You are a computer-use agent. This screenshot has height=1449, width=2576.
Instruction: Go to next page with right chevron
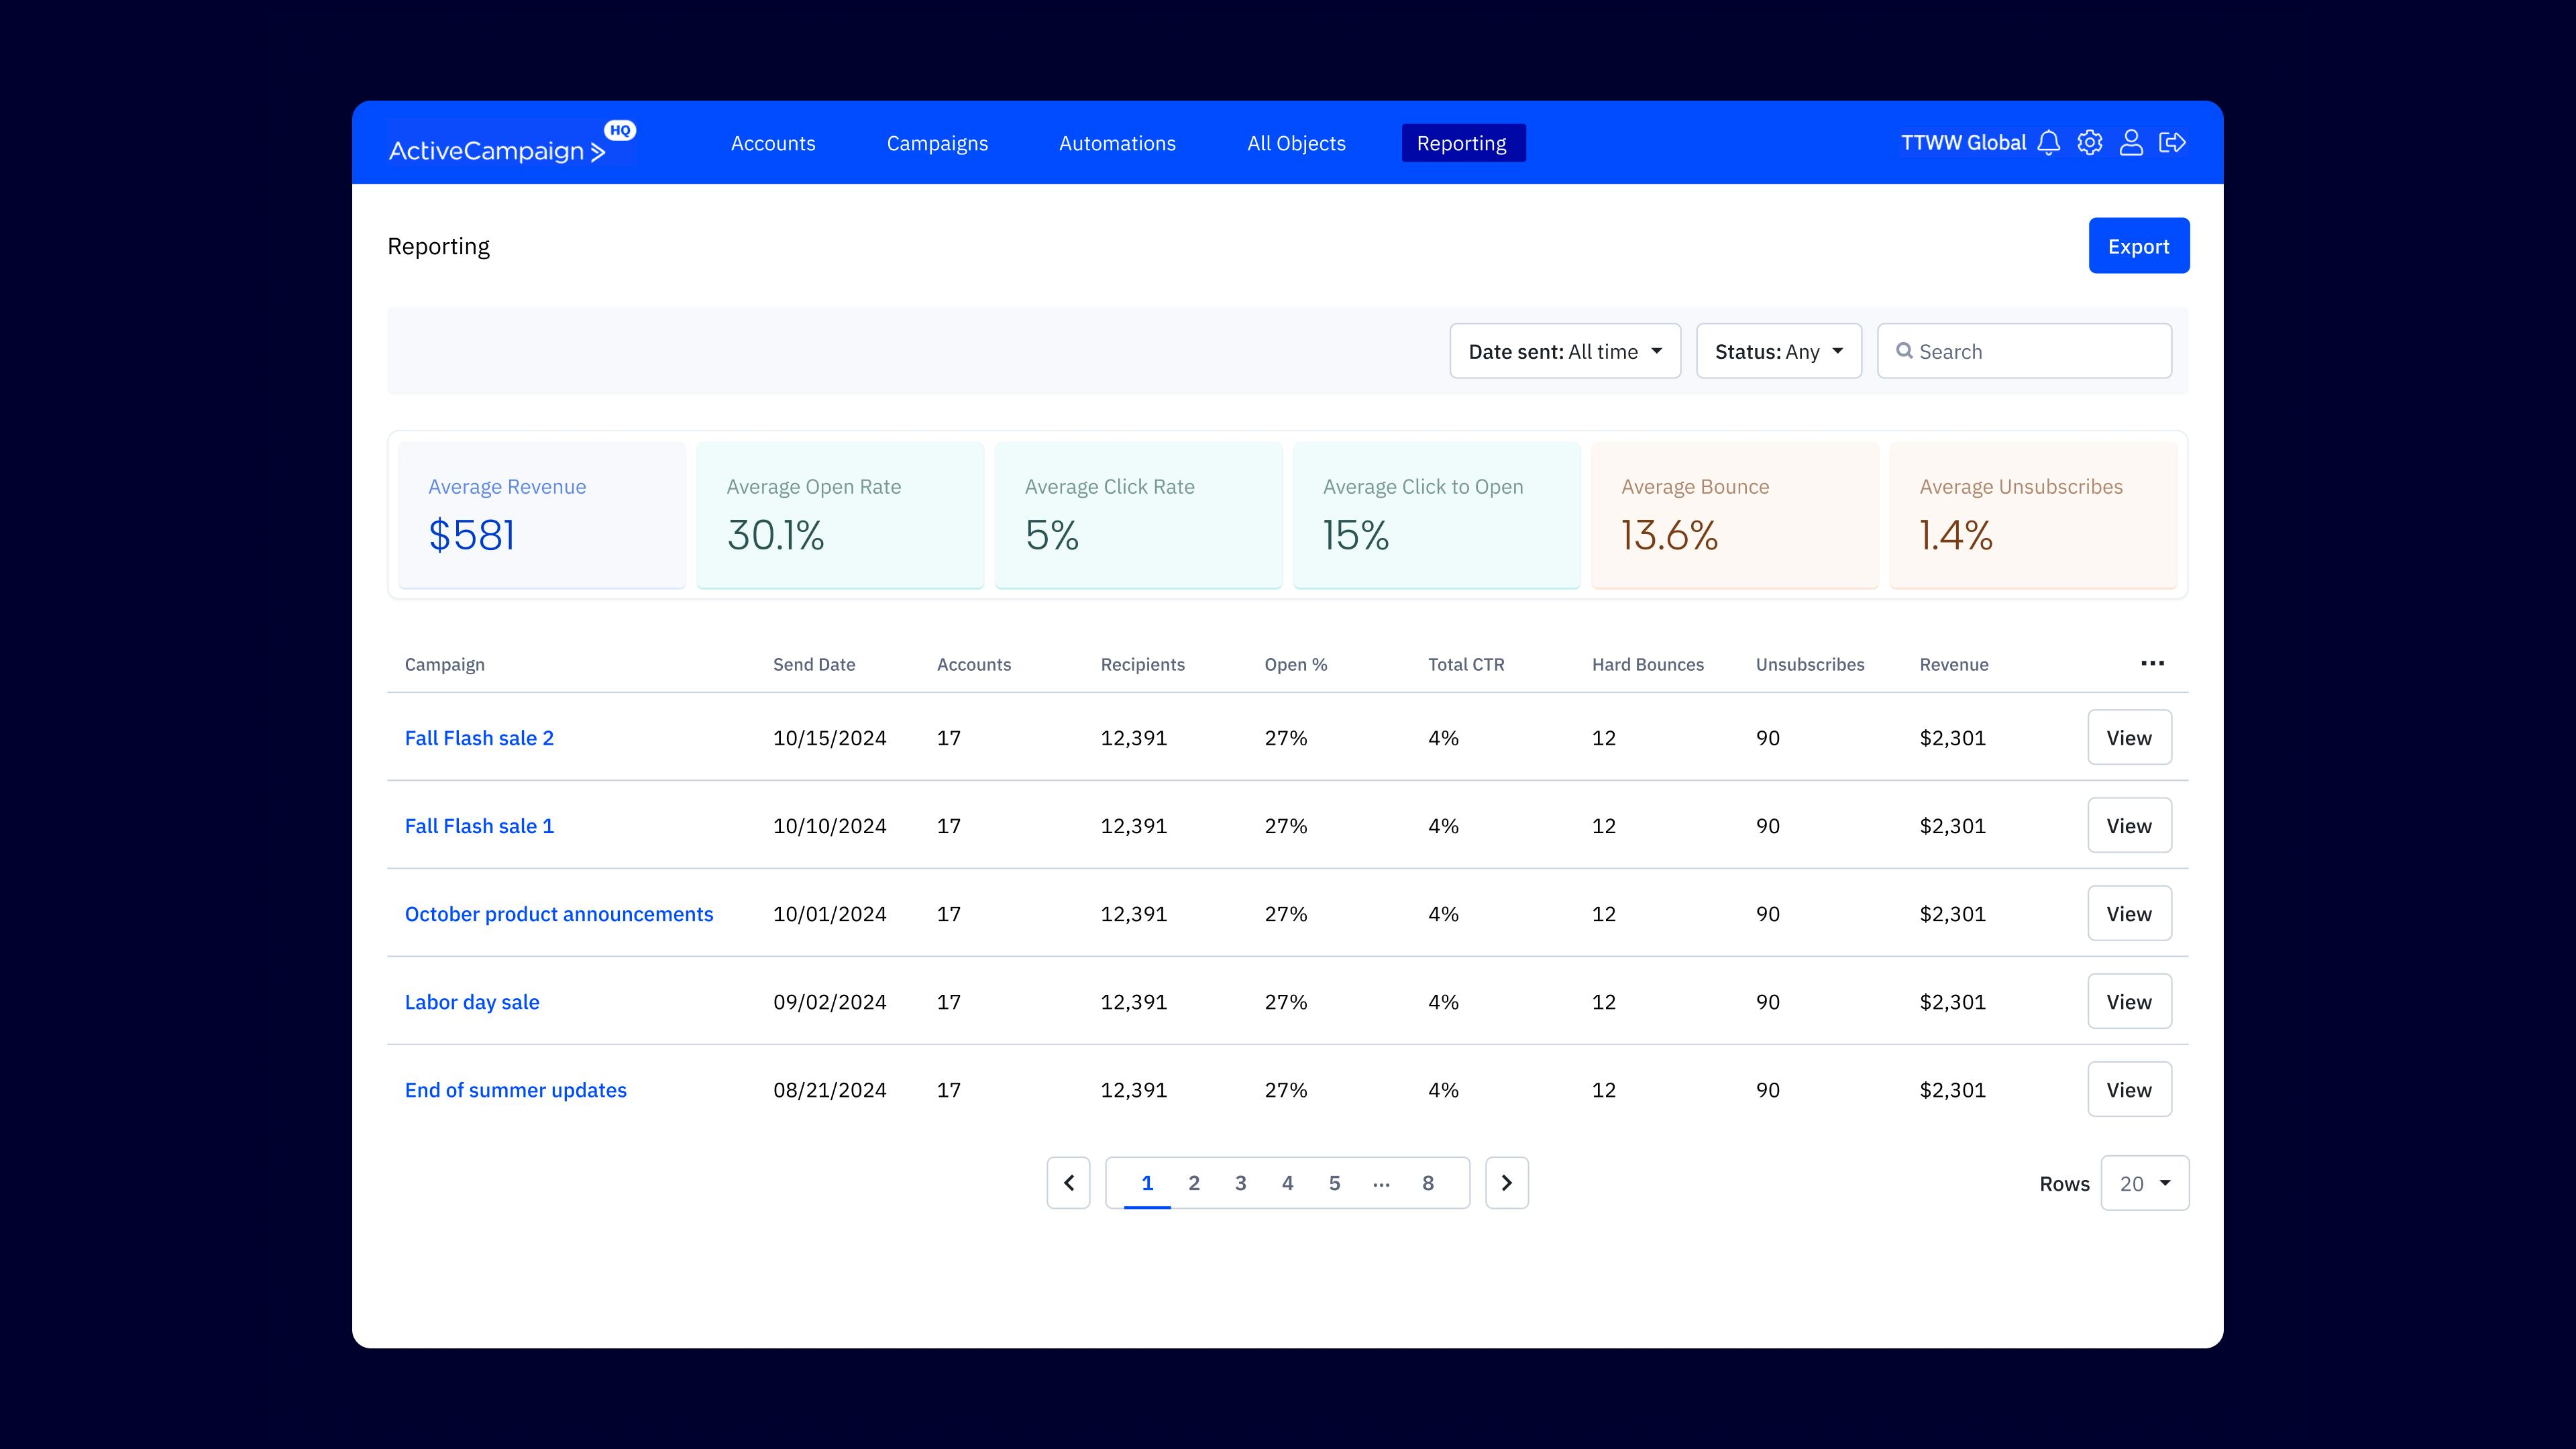(1507, 1182)
